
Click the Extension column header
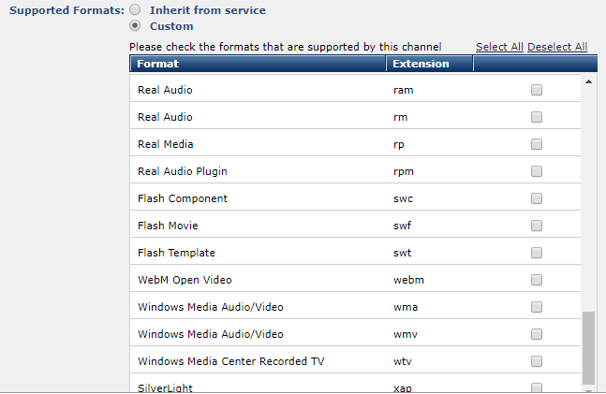pyautogui.click(x=421, y=64)
